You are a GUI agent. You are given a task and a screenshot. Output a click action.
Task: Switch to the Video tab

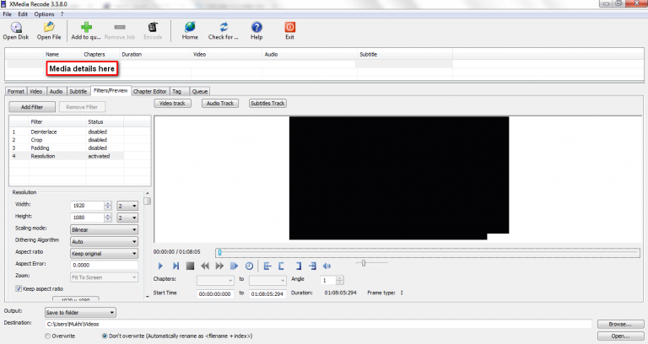coord(36,91)
